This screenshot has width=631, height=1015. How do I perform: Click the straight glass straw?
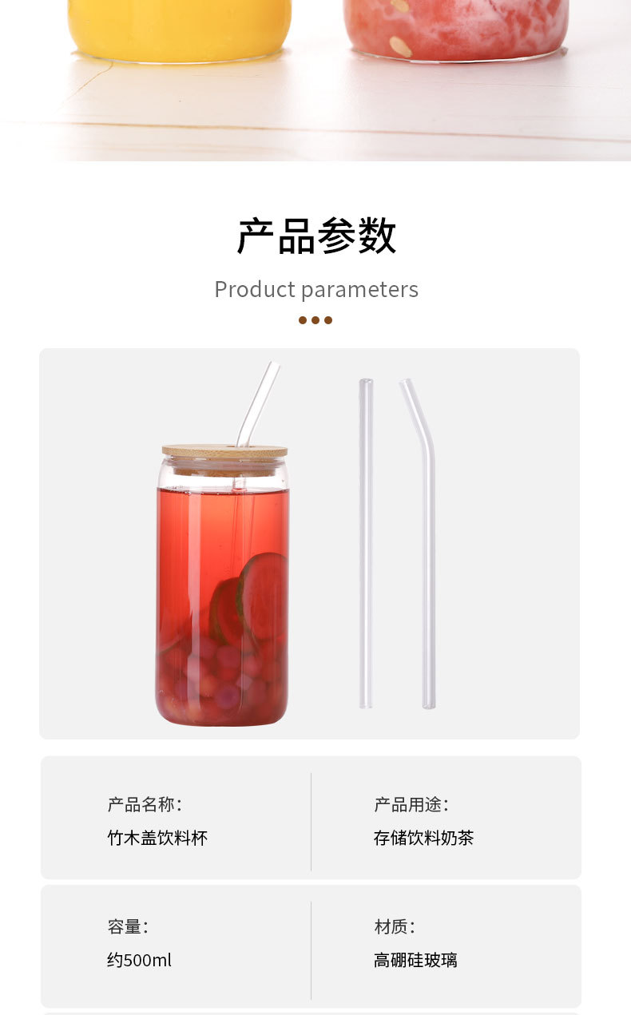[366, 544]
